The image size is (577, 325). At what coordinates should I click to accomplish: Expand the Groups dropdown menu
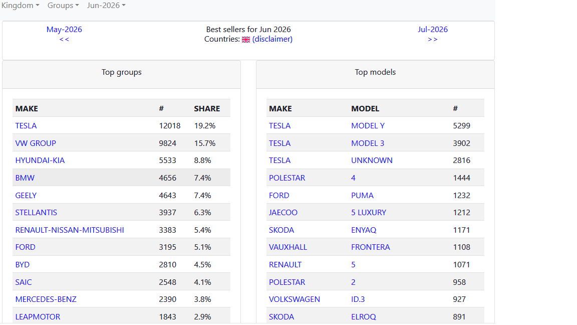point(63,6)
